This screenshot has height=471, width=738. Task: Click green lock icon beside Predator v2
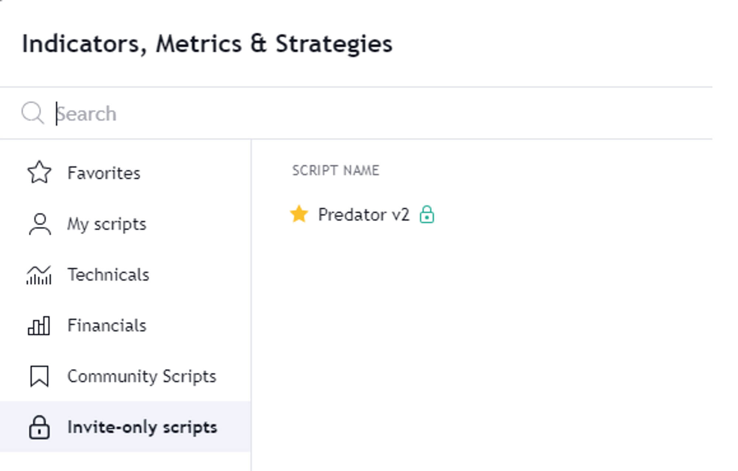pyautogui.click(x=427, y=214)
